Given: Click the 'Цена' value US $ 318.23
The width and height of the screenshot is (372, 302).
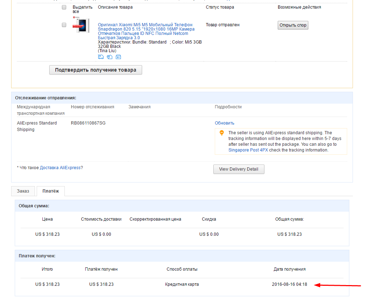Looking at the screenshot, I should pyautogui.click(x=47, y=234).
